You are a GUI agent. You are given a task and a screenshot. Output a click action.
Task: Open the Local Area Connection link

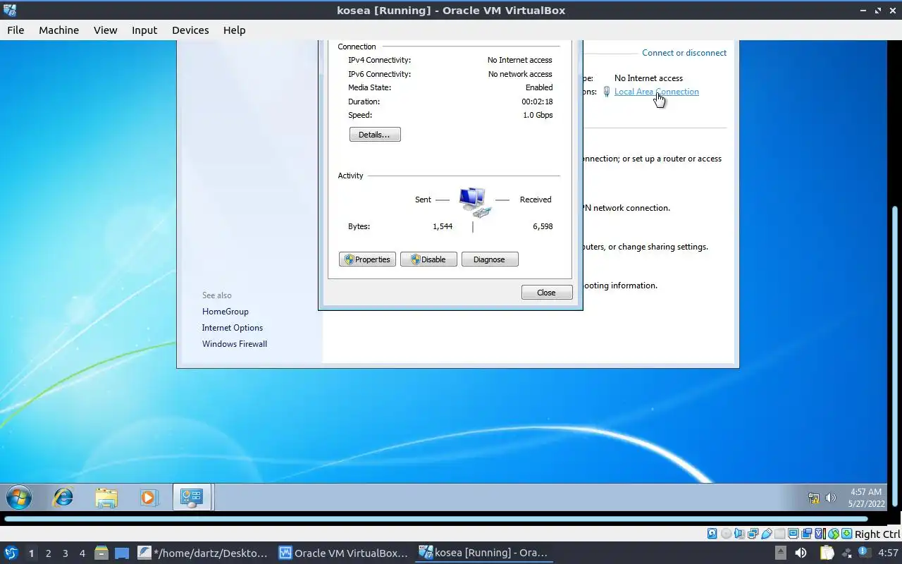pyautogui.click(x=657, y=92)
